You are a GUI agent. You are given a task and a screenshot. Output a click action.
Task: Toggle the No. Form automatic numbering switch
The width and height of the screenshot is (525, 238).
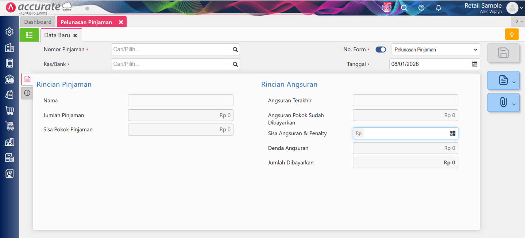pos(381,50)
